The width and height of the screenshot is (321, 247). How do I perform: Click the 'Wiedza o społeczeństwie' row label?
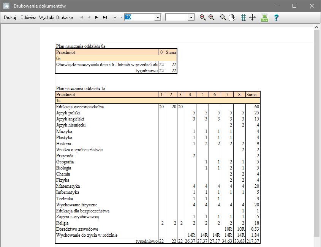click(79, 150)
